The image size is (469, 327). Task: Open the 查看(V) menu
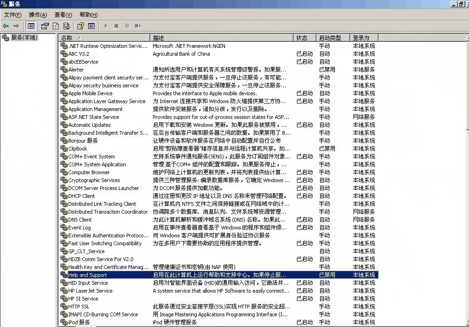[63, 14]
